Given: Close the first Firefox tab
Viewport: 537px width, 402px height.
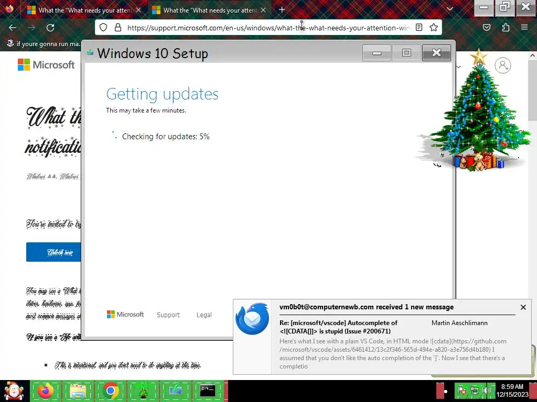Looking at the screenshot, I should coord(138,10).
